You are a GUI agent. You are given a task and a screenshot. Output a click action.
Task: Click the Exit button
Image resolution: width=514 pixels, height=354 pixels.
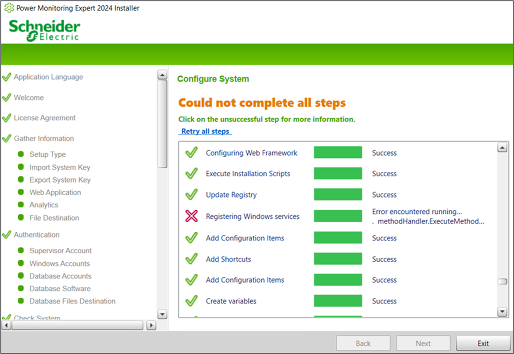click(483, 343)
